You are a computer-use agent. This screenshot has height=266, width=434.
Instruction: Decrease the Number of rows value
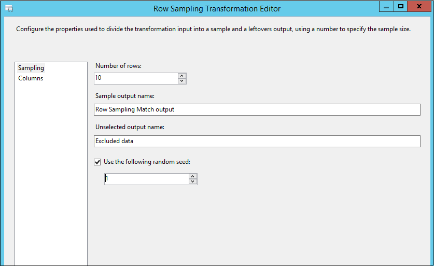pos(181,81)
